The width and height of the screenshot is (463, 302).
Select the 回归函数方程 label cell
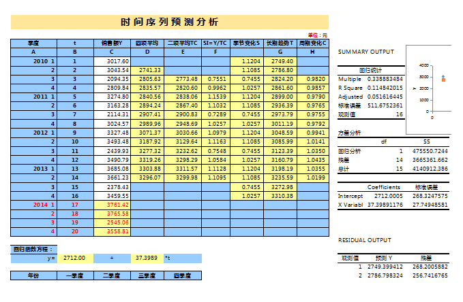point(34,249)
